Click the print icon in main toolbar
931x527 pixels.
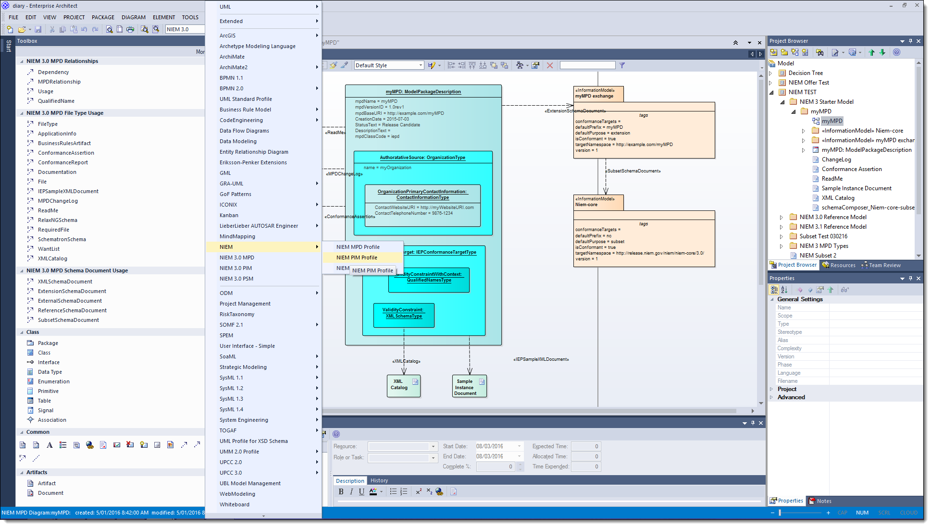point(130,29)
